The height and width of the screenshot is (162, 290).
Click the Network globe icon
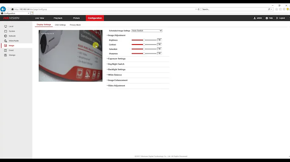coord(6,36)
